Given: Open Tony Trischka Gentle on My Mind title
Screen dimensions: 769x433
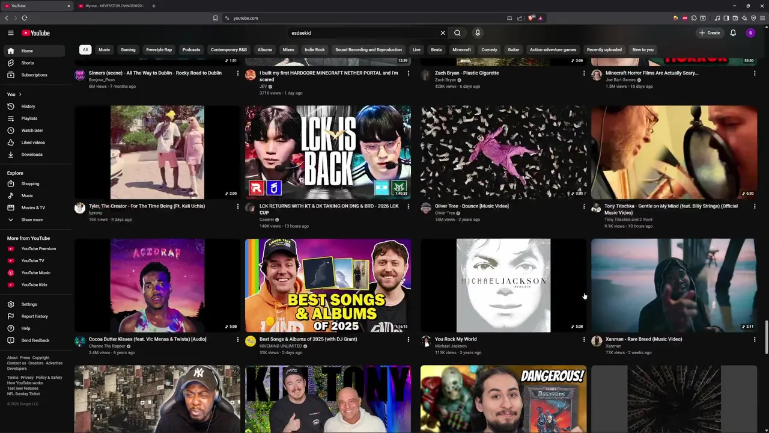Looking at the screenshot, I should tap(671, 209).
